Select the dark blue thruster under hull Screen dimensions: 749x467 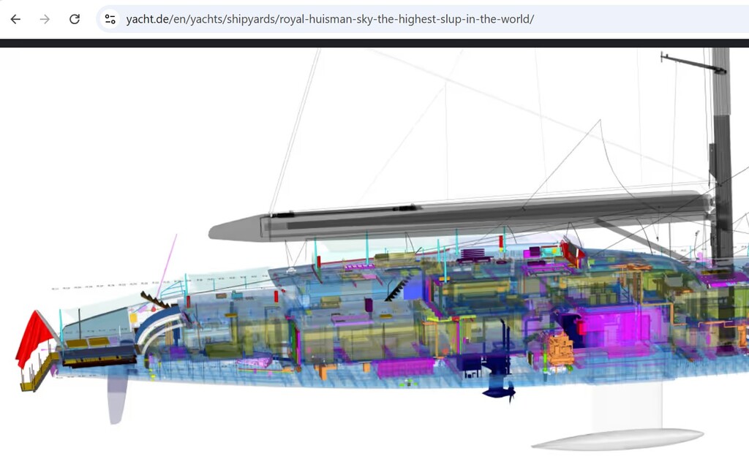(500, 390)
